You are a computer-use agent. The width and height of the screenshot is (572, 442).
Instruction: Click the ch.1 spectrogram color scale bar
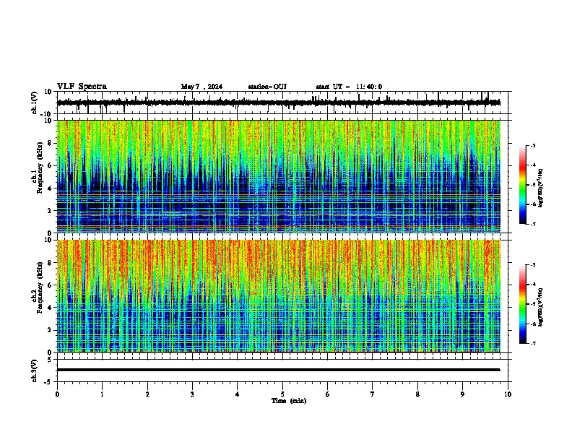[523, 185]
